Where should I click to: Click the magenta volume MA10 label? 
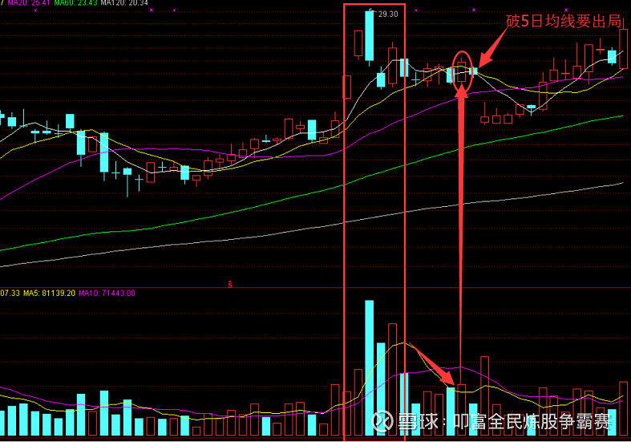(x=107, y=294)
